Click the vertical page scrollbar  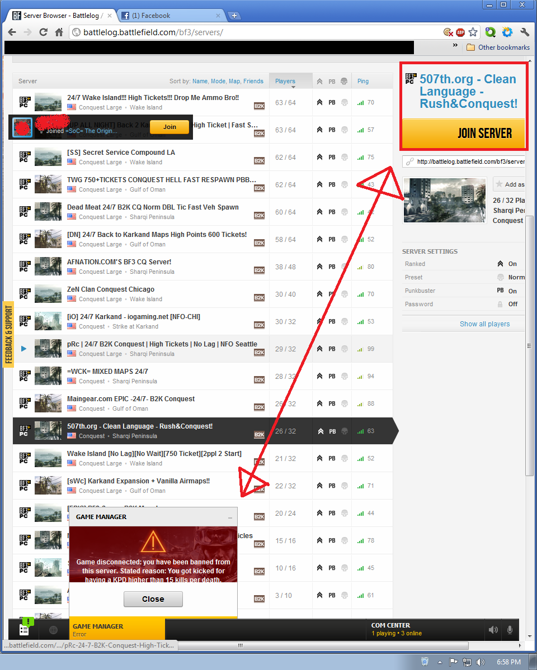[529, 346]
